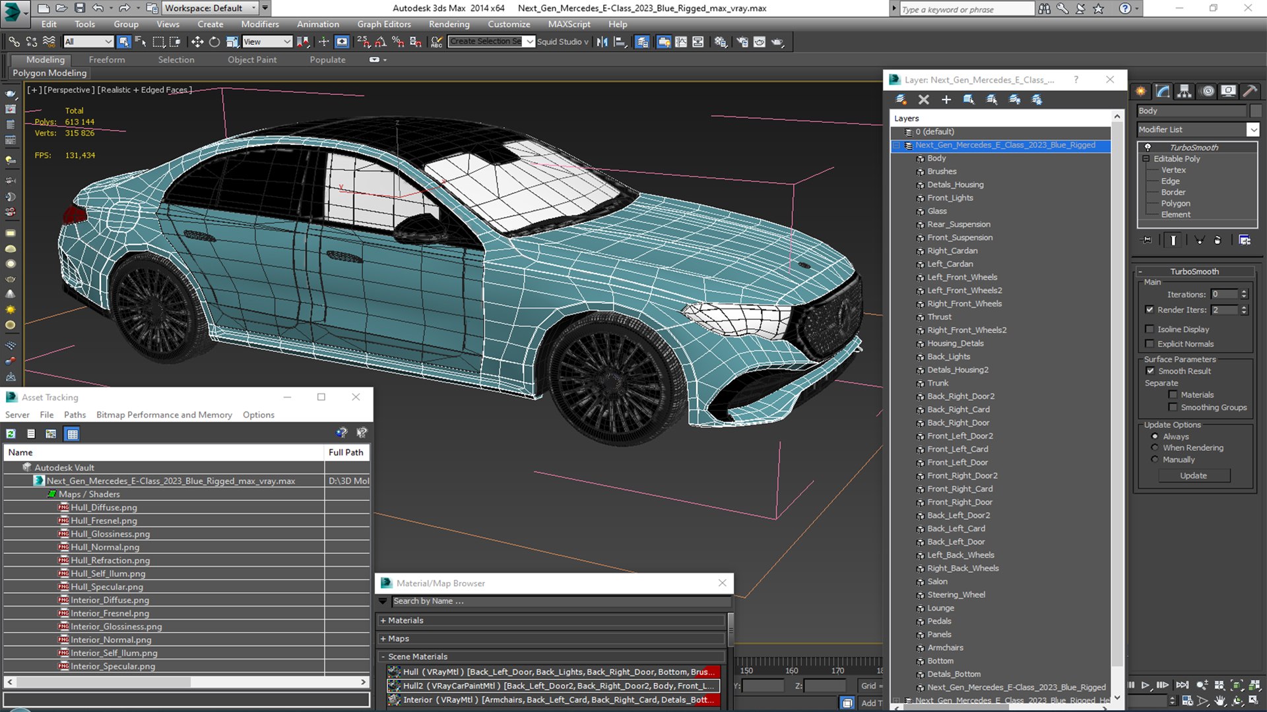Open Paths menu in Asset Tracking
1267x712 pixels.
coord(75,415)
